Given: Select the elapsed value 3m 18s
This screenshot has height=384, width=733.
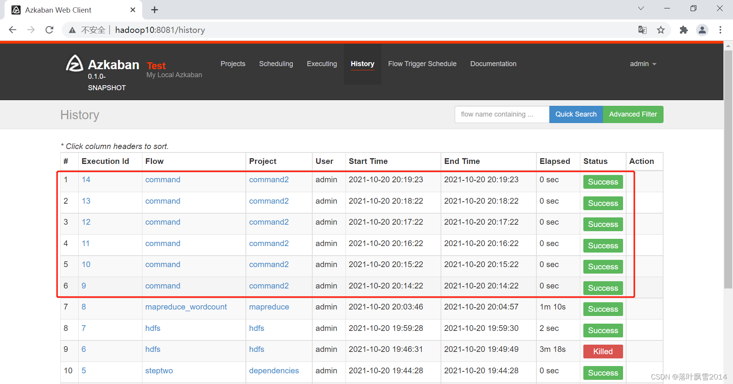Looking at the screenshot, I should [552, 349].
